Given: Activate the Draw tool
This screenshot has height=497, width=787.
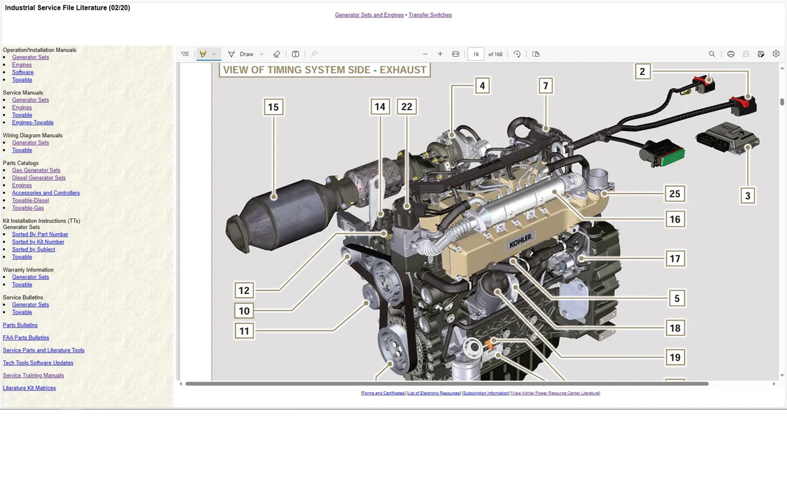Looking at the screenshot, I should 241,54.
